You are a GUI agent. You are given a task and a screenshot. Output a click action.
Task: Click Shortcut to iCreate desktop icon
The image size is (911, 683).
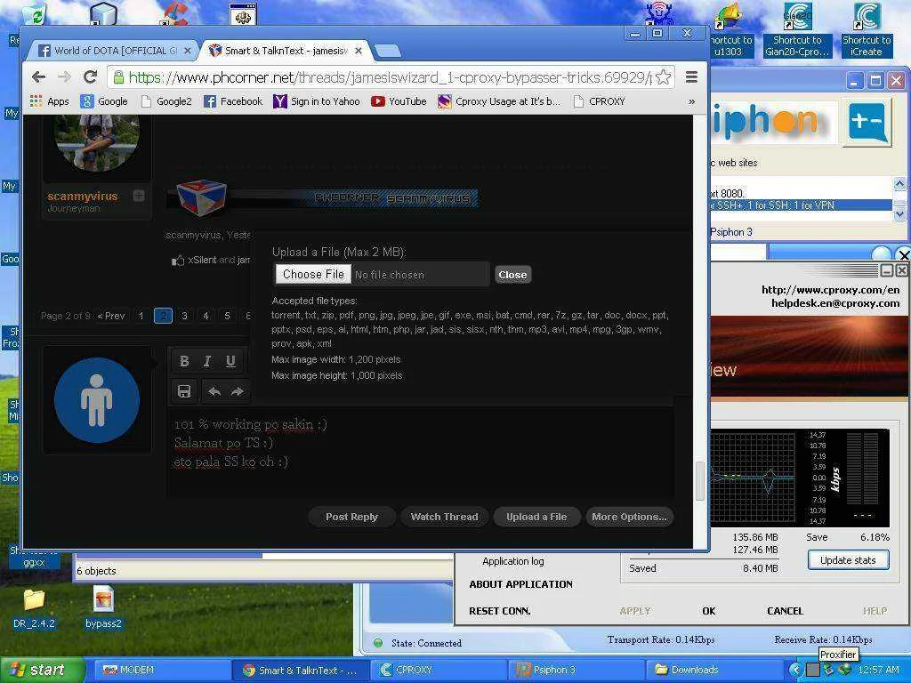867,29
